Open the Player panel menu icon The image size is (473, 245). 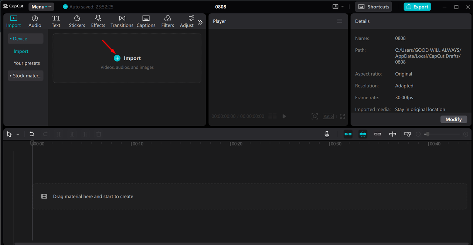[340, 21]
